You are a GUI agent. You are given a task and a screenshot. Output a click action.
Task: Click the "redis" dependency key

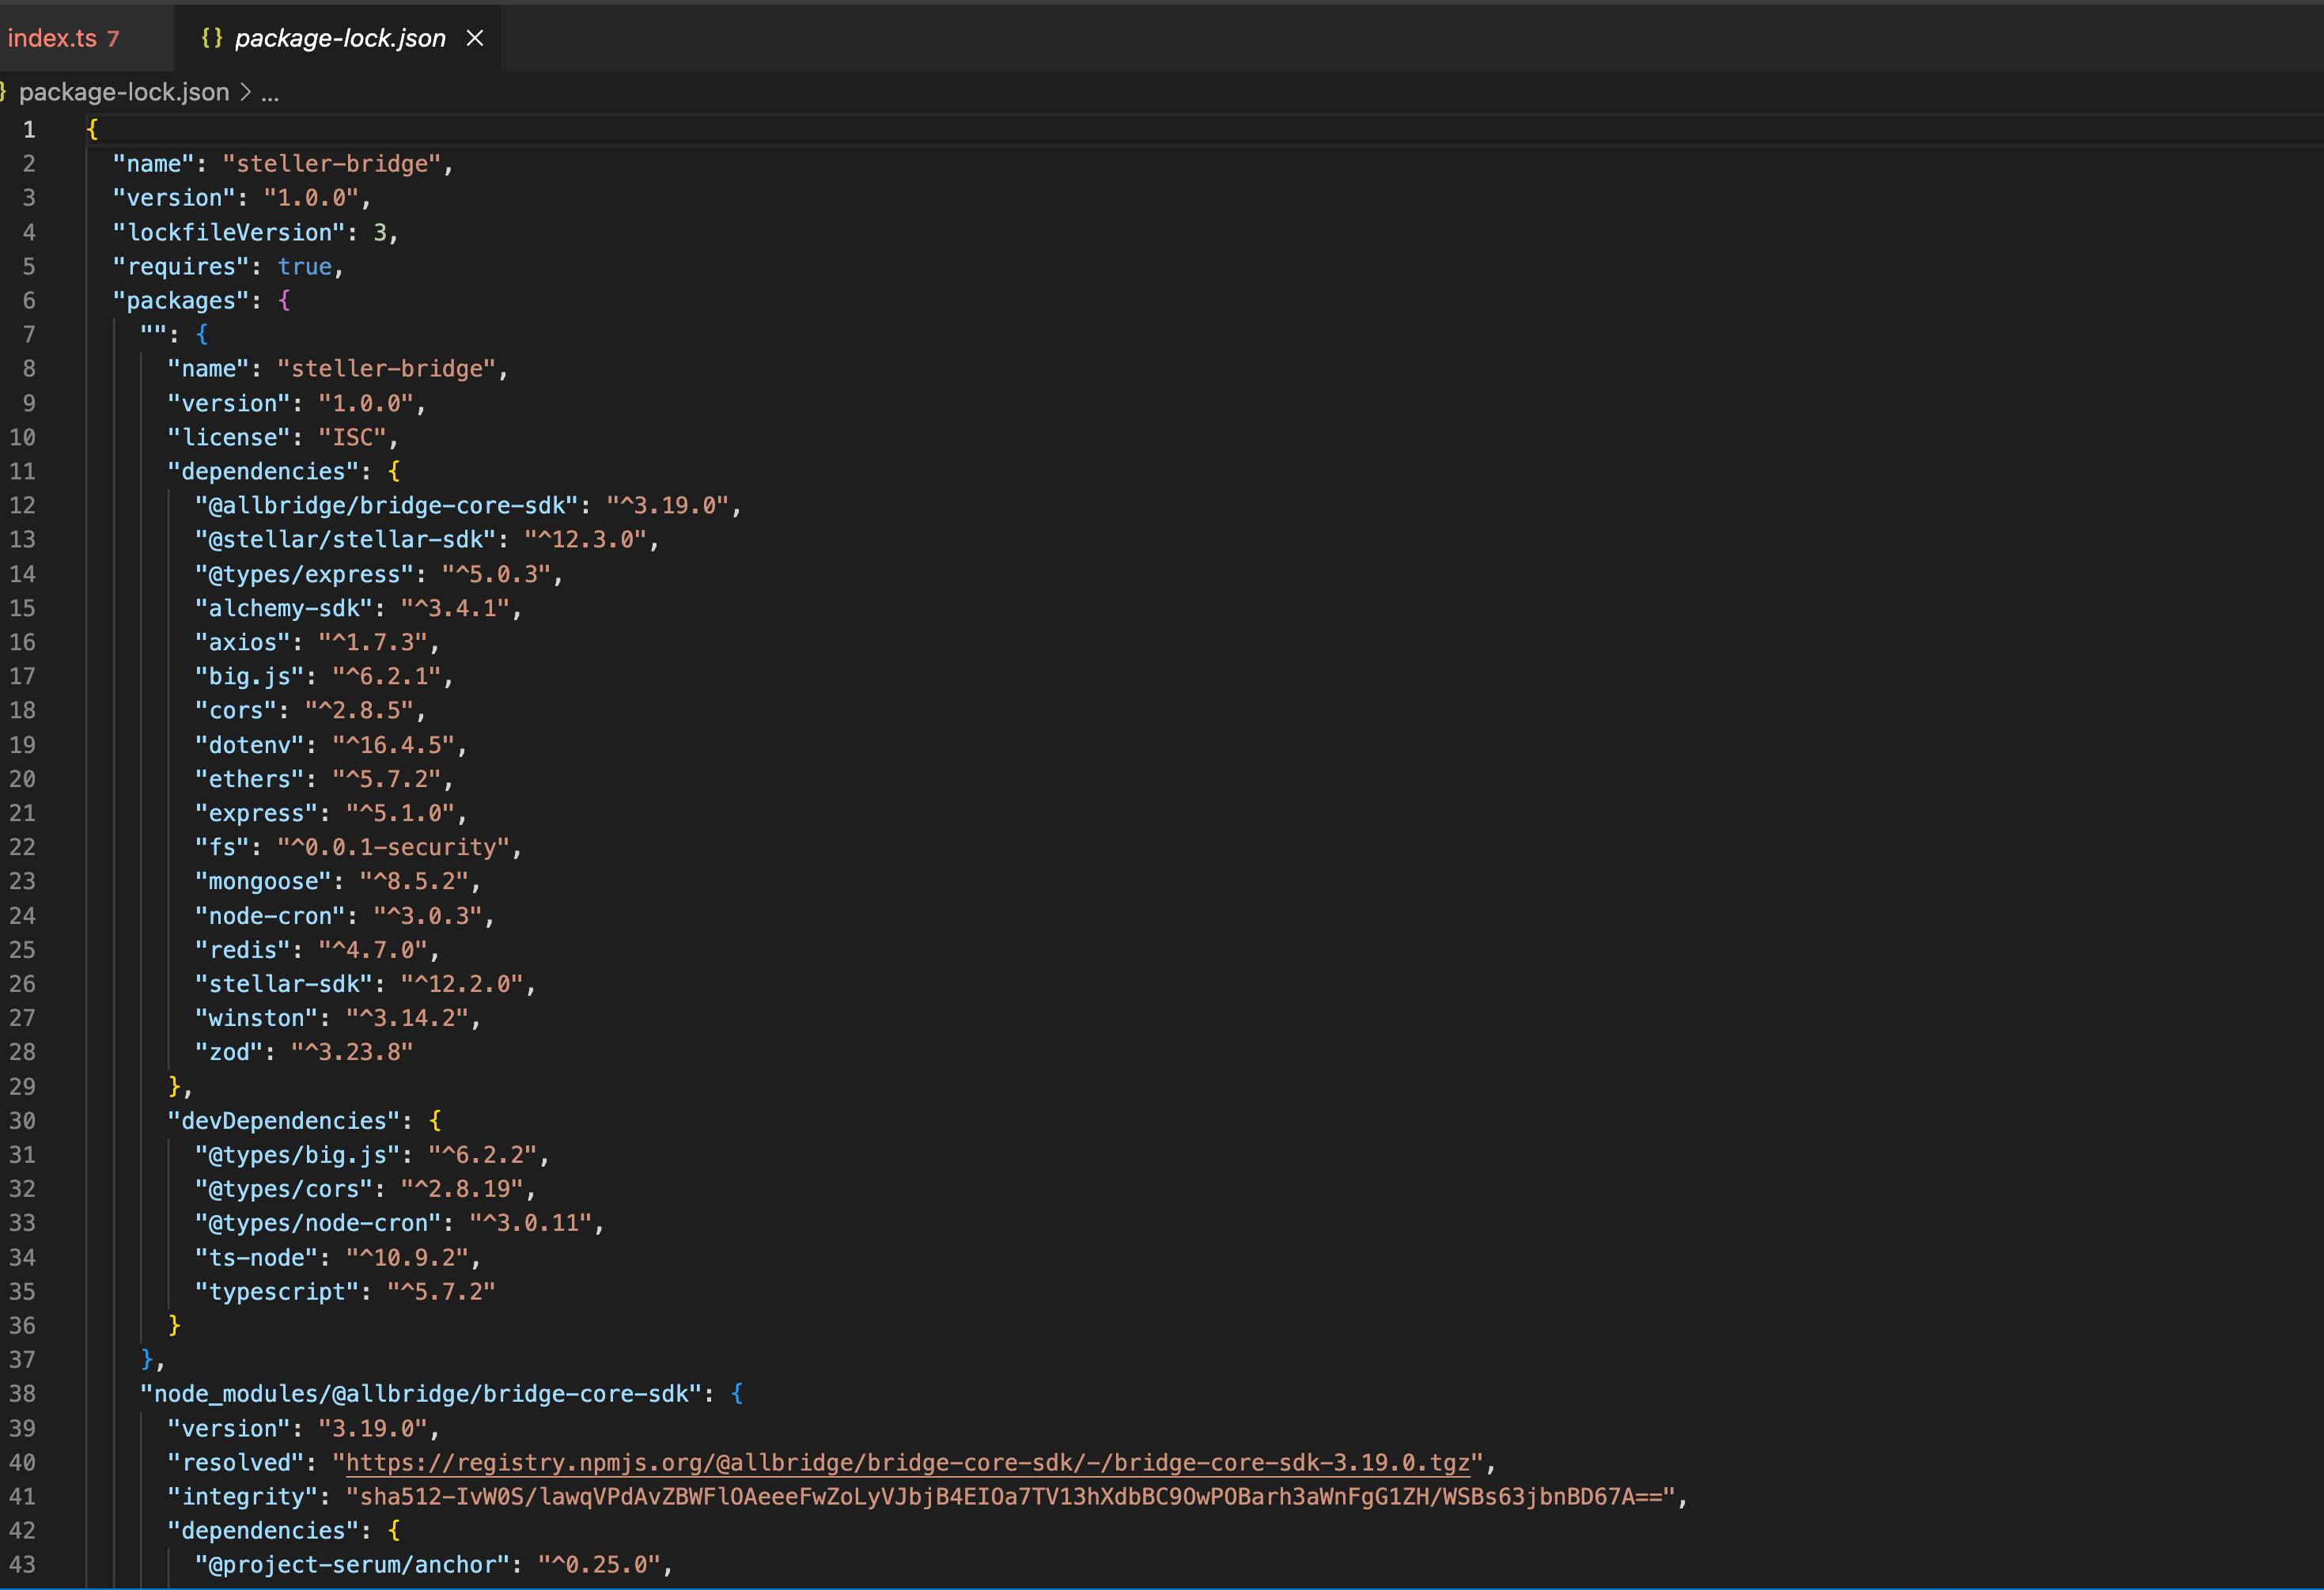[243, 951]
